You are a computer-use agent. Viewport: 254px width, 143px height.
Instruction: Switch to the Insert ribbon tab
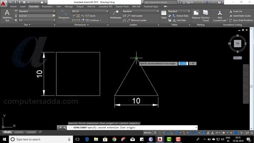point(23,6)
